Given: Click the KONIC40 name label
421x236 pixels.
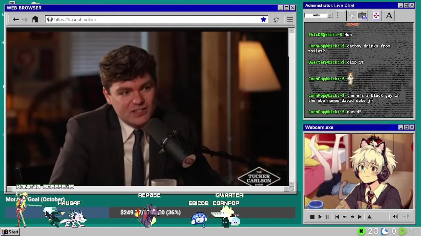Looking at the screenshot, I should [x=29, y=187].
